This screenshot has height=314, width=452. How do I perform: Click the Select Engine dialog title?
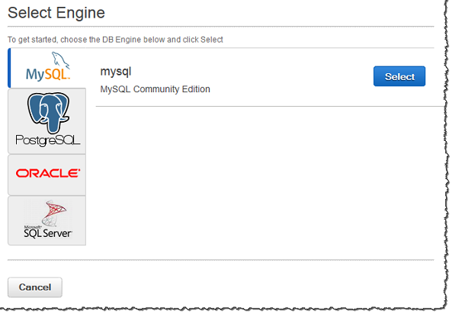56,13
